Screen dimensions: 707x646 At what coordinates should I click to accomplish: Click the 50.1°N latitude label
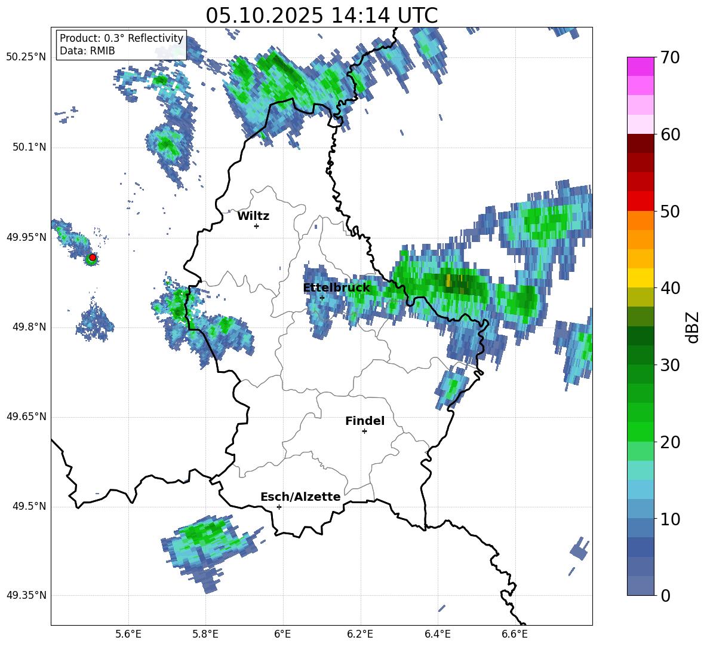(x=29, y=148)
